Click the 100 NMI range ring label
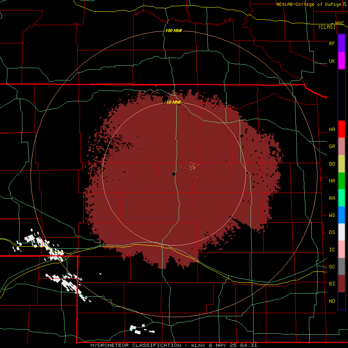The image size is (348, 348). click(x=174, y=31)
